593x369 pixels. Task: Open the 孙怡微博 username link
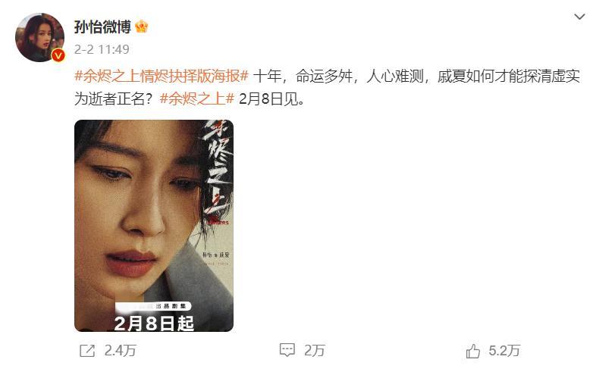(102, 27)
